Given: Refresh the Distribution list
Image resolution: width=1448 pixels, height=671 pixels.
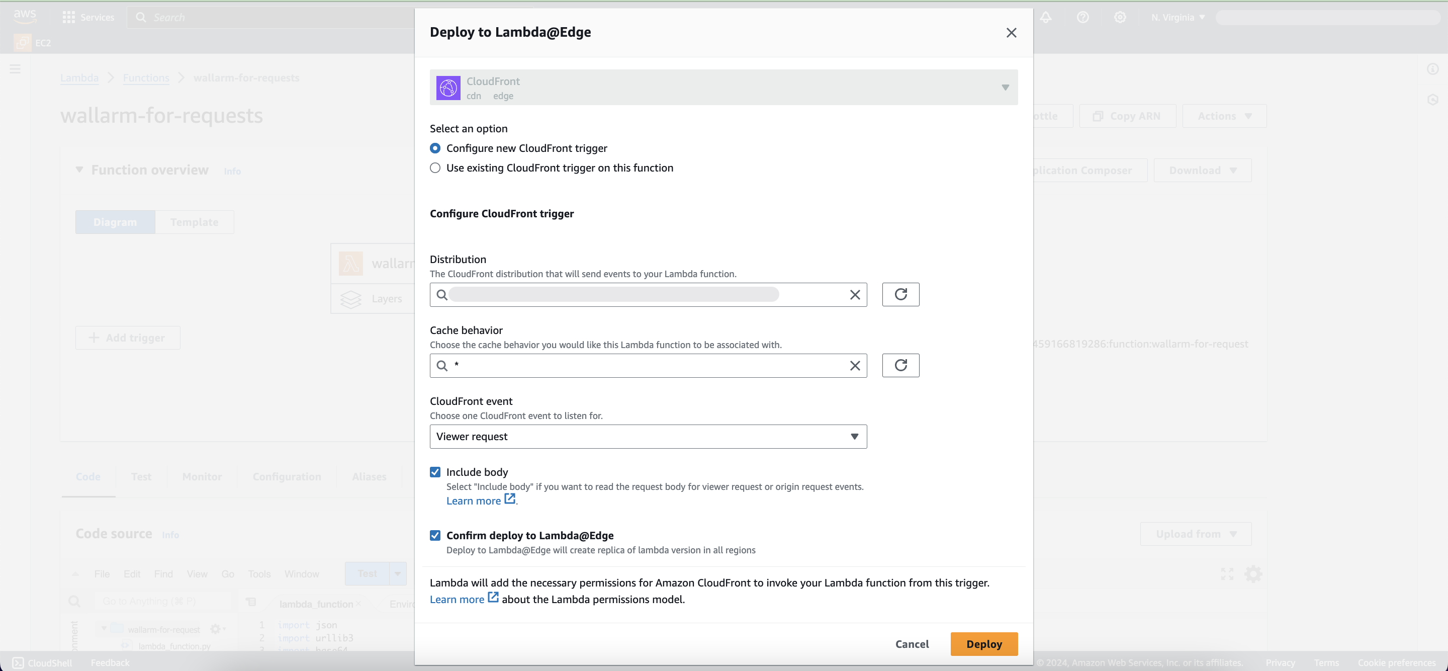Looking at the screenshot, I should tap(900, 294).
